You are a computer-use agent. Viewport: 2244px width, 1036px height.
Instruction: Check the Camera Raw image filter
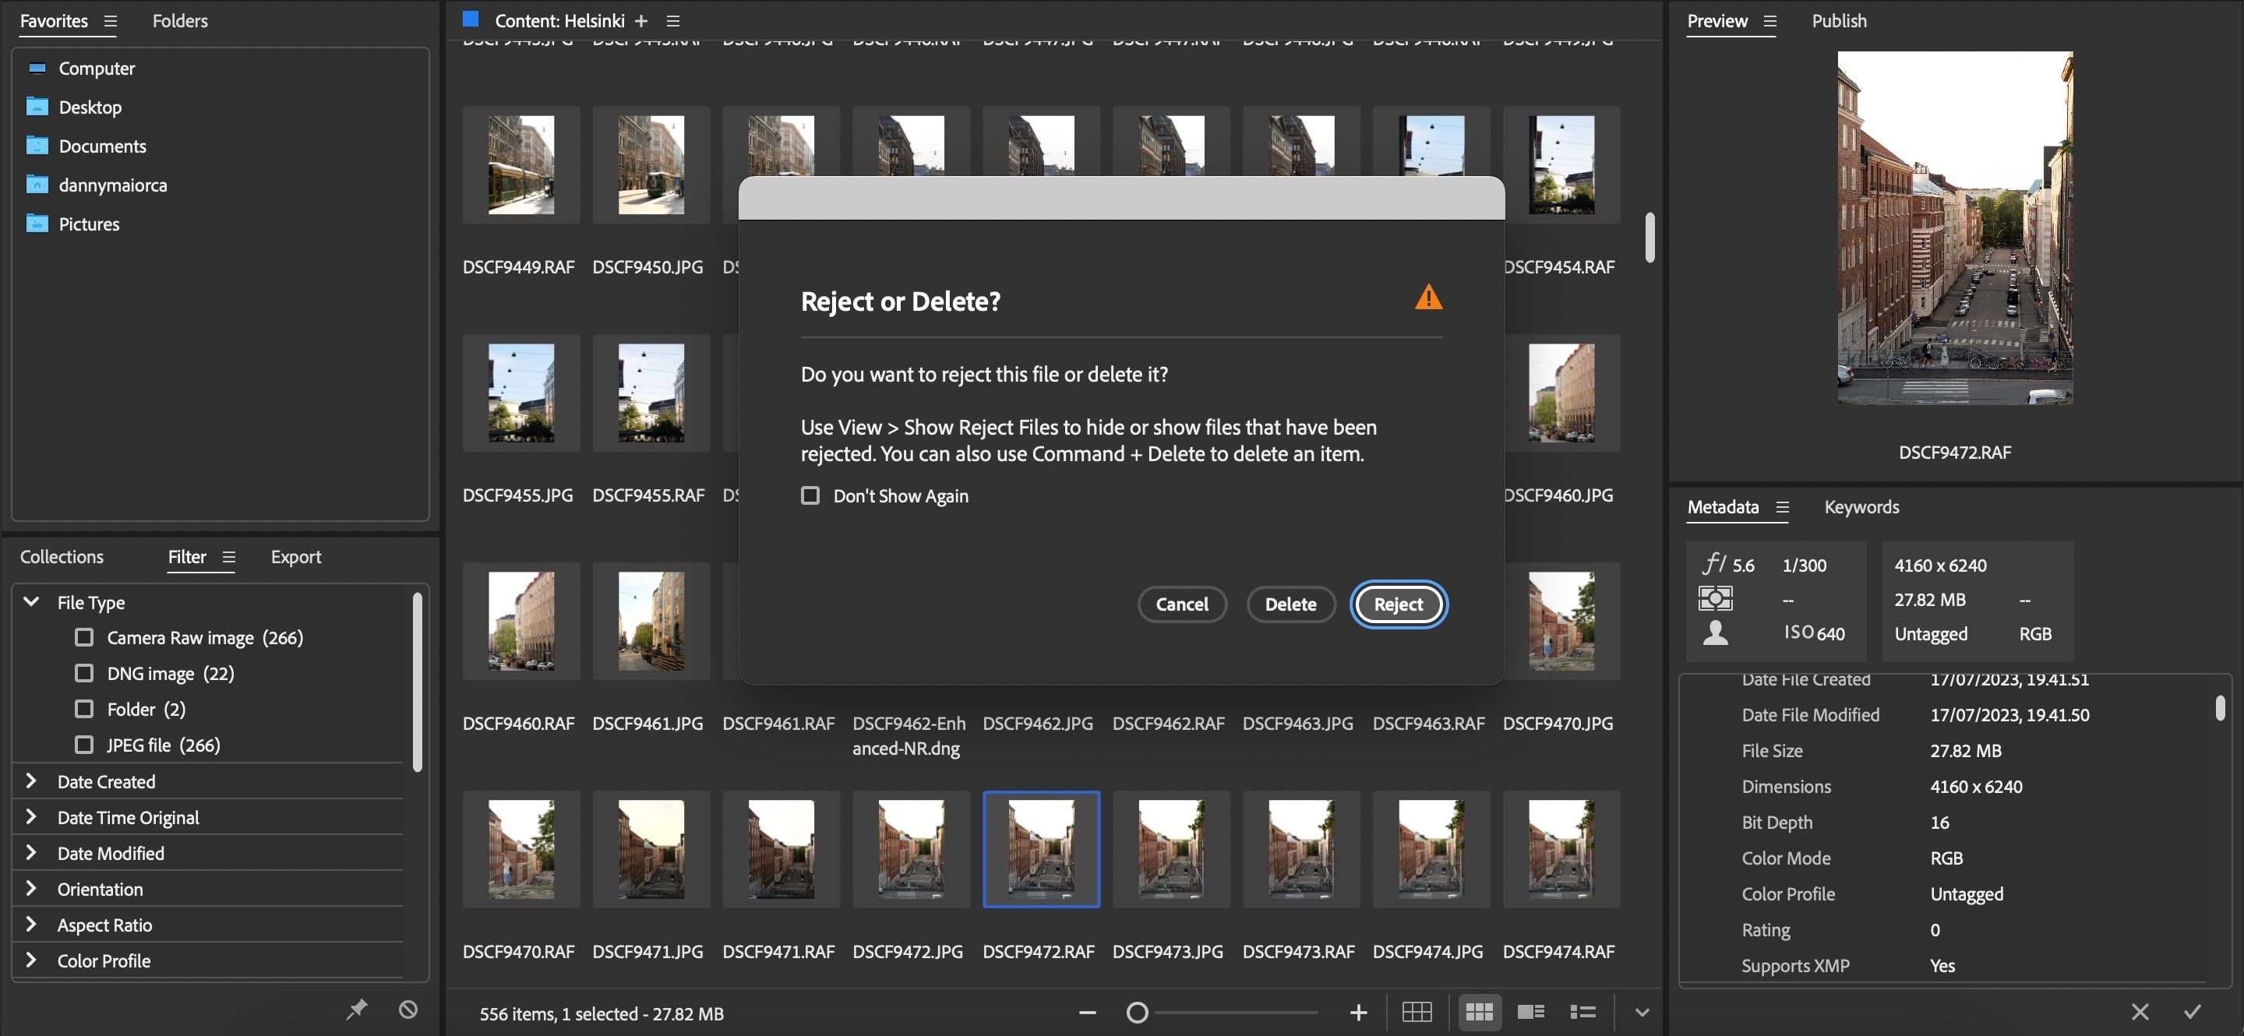(x=83, y=636)
